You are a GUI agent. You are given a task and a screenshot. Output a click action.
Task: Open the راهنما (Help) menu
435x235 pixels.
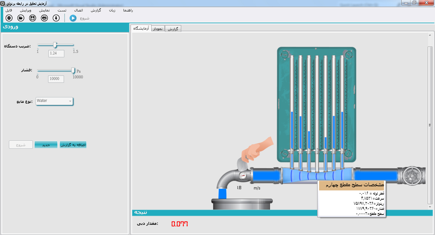[x=128, y=10]
